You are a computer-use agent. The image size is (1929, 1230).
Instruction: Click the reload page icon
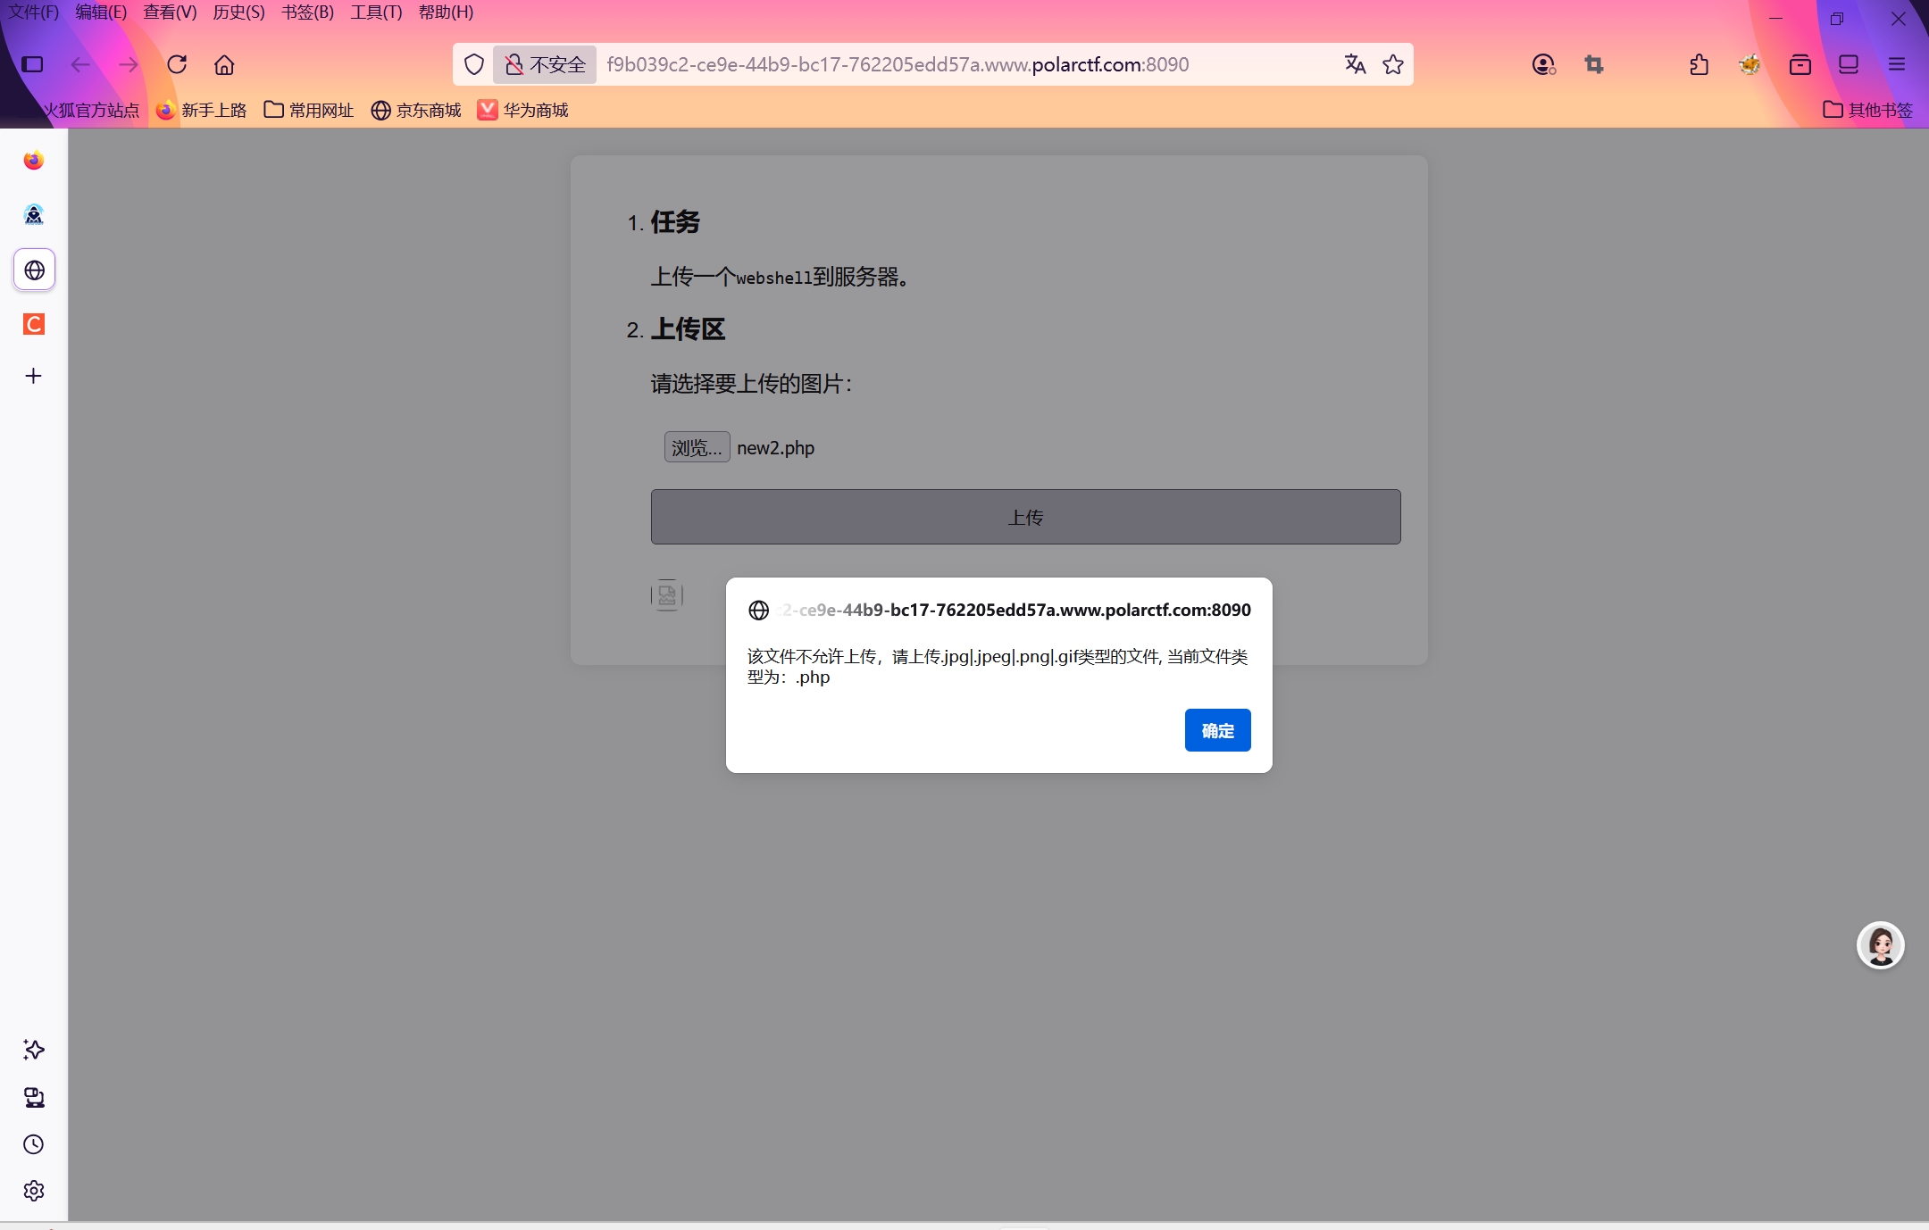177,64
